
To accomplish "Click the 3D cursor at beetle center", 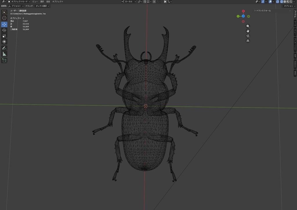I will click(x=146, y=106).
